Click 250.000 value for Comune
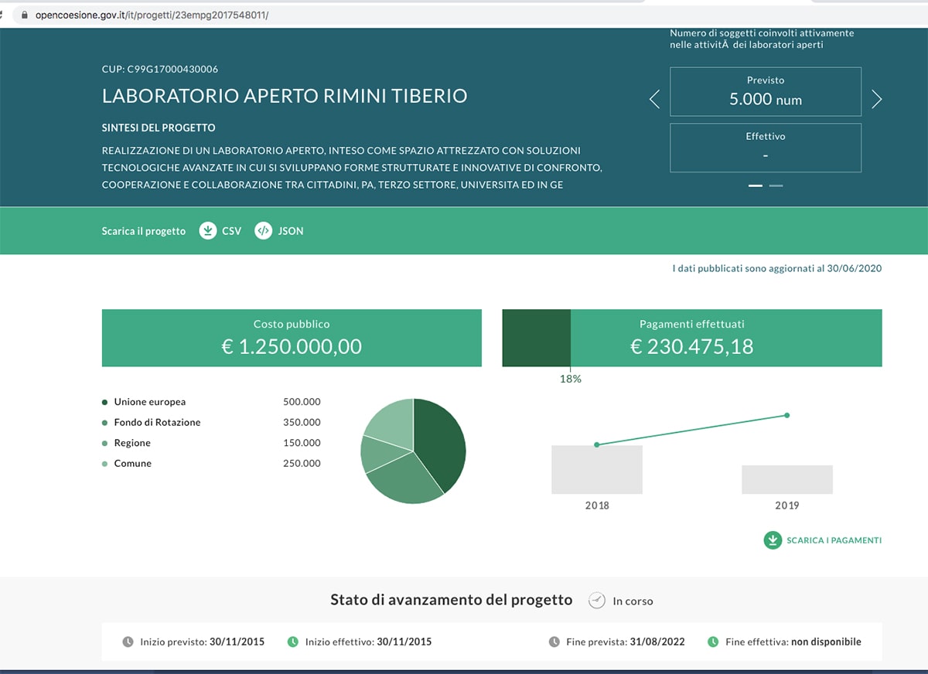Viewport: 928px width, 674px height. click(302, 463)
